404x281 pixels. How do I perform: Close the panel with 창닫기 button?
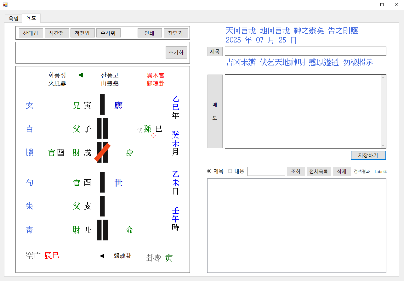pyautogui.click(x=176, y=33)
